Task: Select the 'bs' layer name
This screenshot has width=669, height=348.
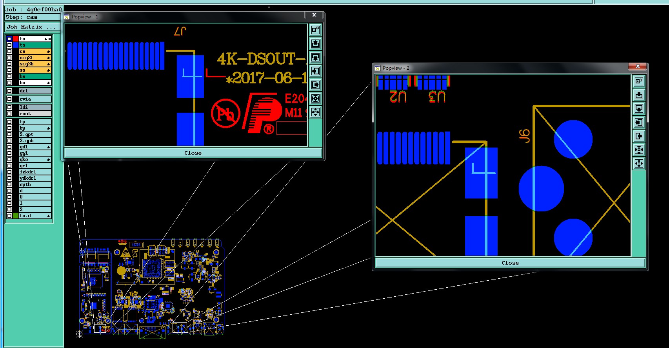Action: tap(35, 76)
